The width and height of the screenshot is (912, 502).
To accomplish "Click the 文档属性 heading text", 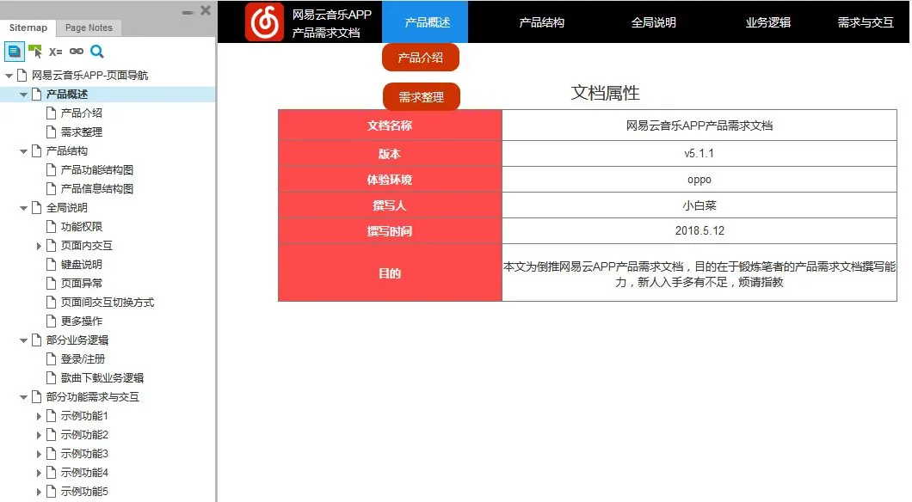I will point(605,93).
